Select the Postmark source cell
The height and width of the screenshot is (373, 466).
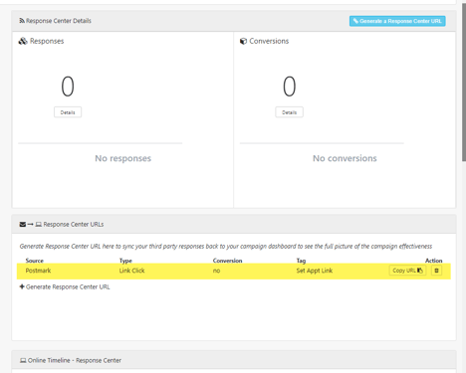click(x=38, y=271)
